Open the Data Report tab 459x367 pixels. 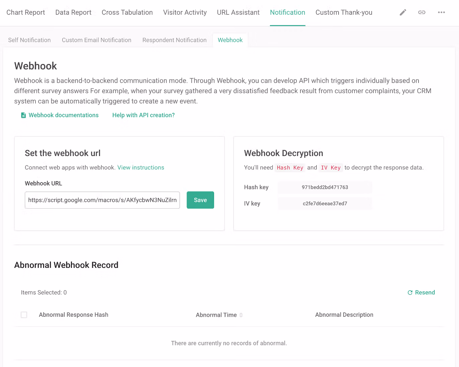coord(73,12)
